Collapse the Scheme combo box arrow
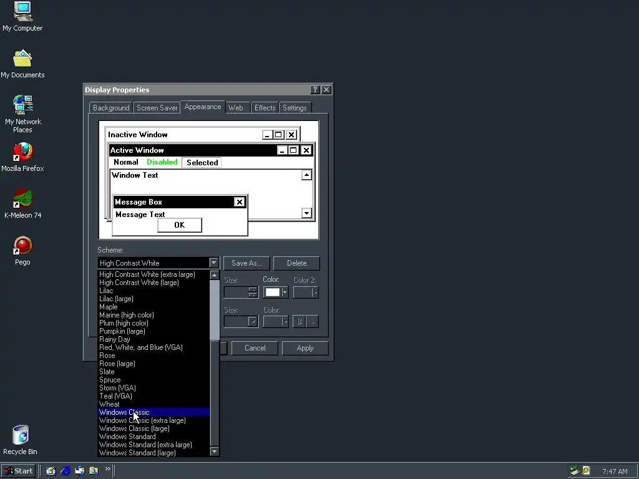Image resolution: width=639 pixels, height=479 pixels. coord(213,263)
